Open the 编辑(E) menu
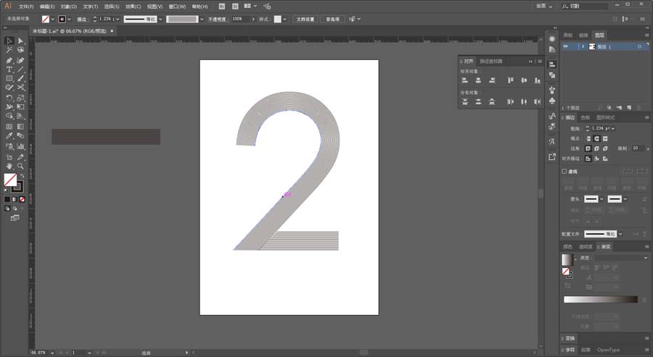The height and width of the screenshot is (357, 653). (47, 7)
